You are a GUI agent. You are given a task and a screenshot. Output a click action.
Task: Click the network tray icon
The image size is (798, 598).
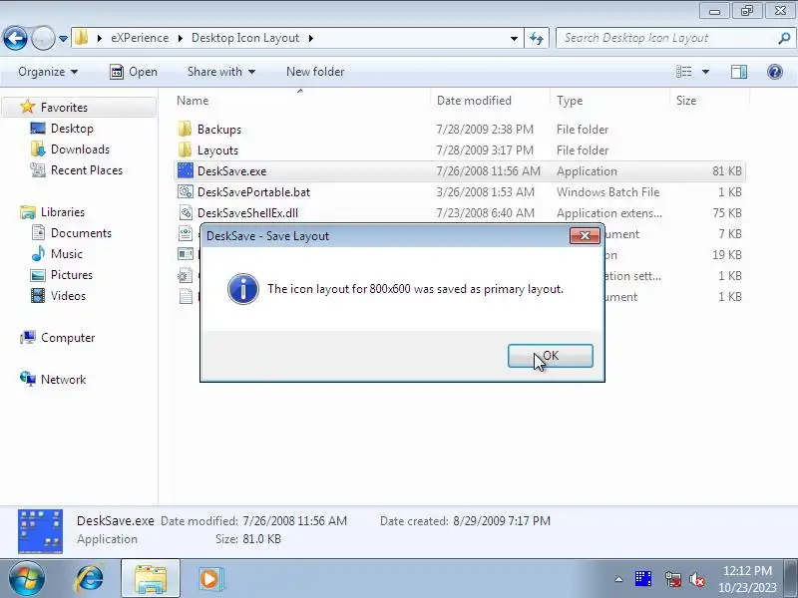tap(672, 579)
